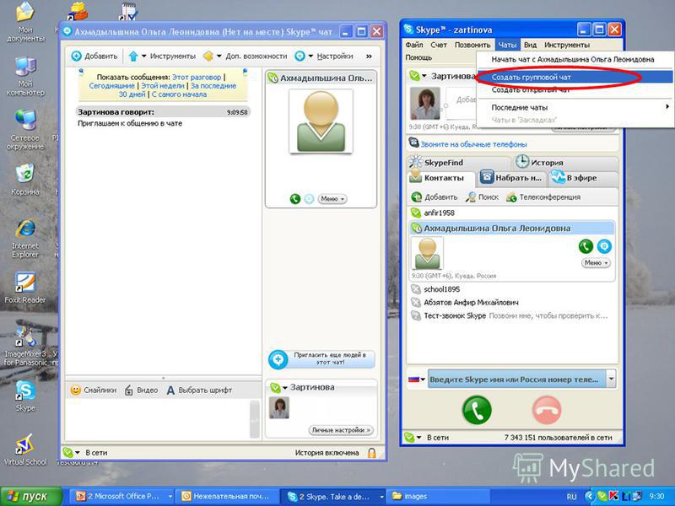The image size is (675, 506).
Task: Open country flag dropdown next to number field
Action: 416,379
